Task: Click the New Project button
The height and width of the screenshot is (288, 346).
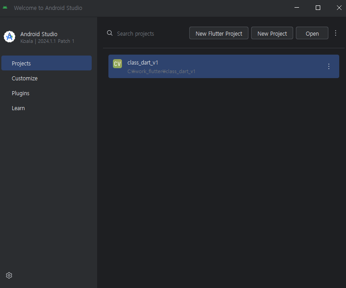Action: (x=272, y=33)
